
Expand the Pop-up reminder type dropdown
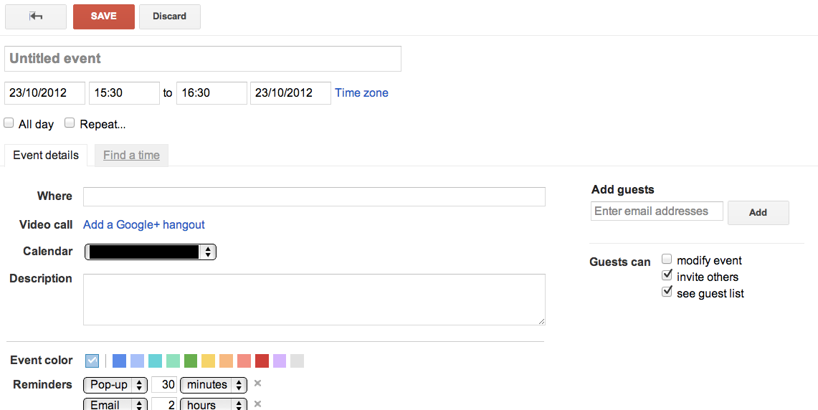pyautogui.click(x=115, y=385)
